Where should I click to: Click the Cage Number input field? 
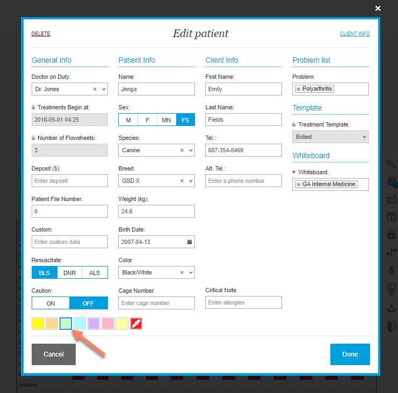pyautogui.click(x=156, y=303)
